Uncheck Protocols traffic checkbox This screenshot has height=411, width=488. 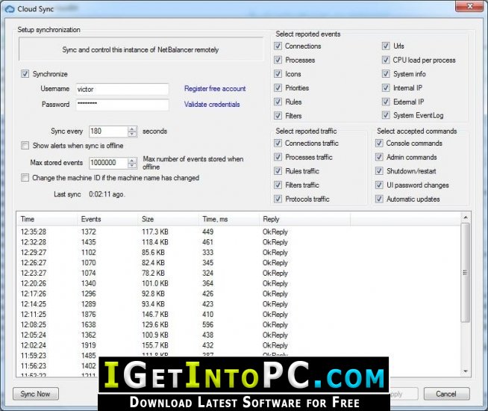point(278,199)
